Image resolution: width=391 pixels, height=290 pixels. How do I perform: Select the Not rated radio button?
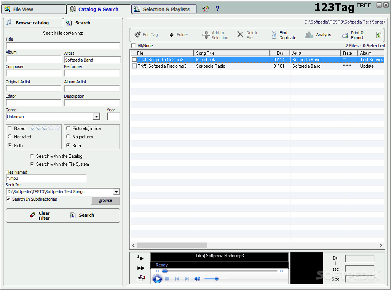tap(10, 136)
